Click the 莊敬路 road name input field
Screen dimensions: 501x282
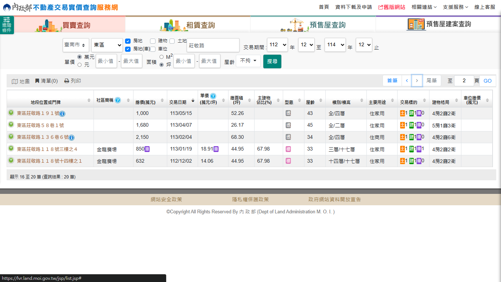(x=213, y=46)
